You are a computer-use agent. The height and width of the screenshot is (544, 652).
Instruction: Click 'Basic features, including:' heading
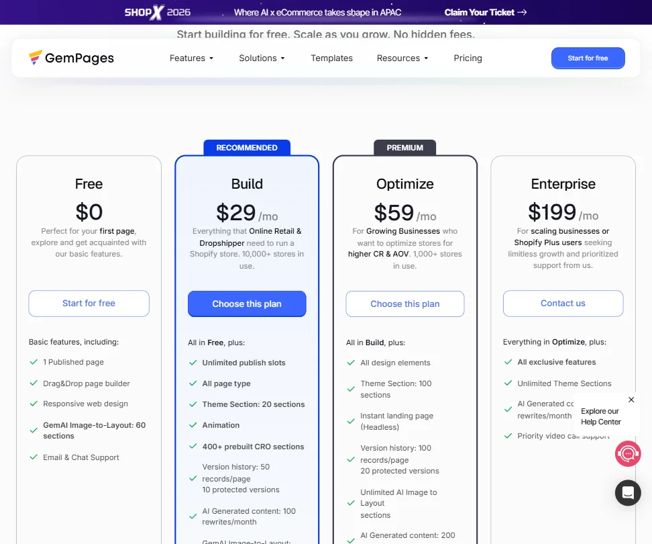[74, 342]
